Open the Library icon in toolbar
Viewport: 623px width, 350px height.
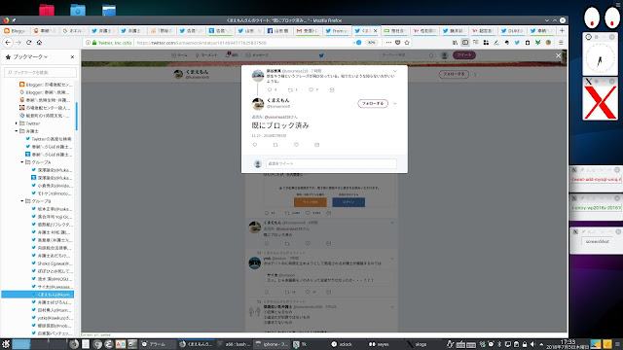tap(455, 43)
